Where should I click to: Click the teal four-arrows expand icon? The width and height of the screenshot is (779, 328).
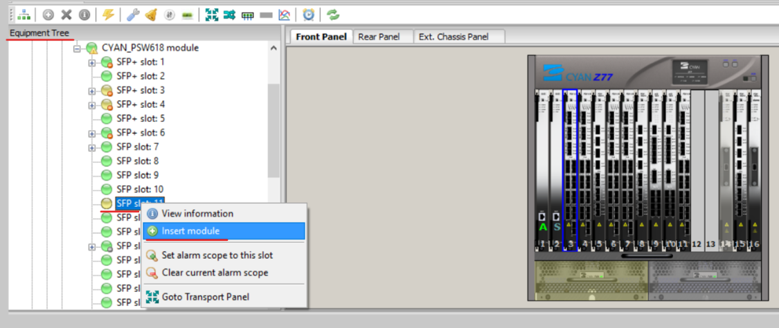click(x=212, y=15)
